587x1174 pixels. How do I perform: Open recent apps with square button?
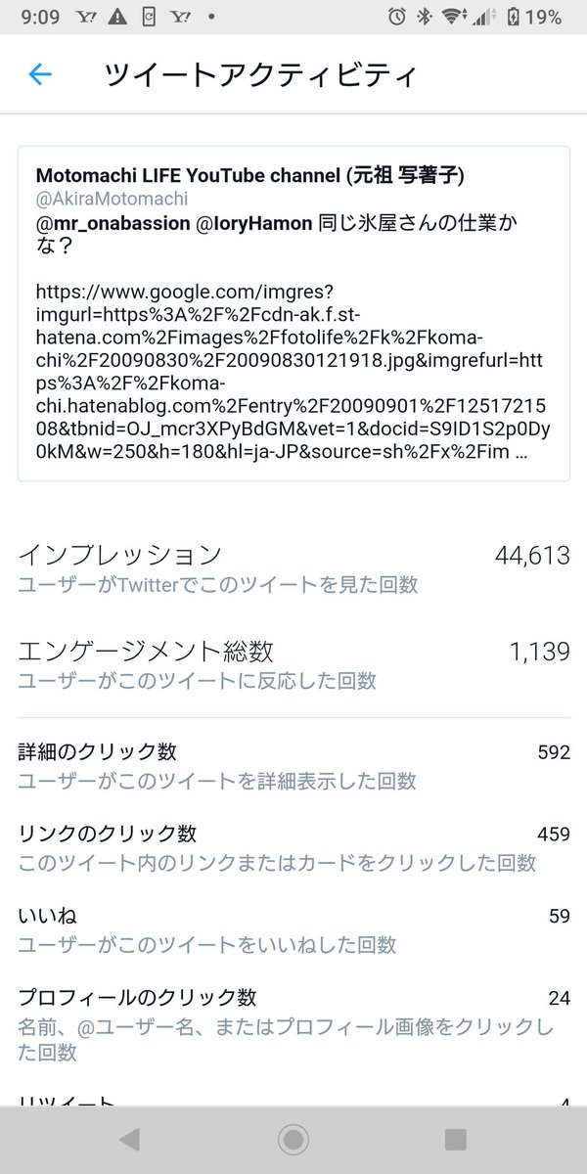(x=455, y=1139)
